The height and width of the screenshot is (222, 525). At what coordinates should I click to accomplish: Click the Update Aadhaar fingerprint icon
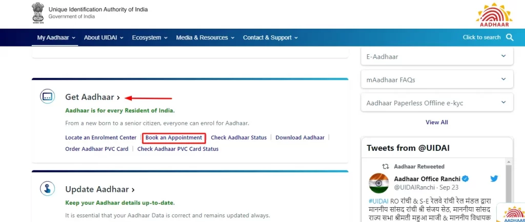point(47,189)
